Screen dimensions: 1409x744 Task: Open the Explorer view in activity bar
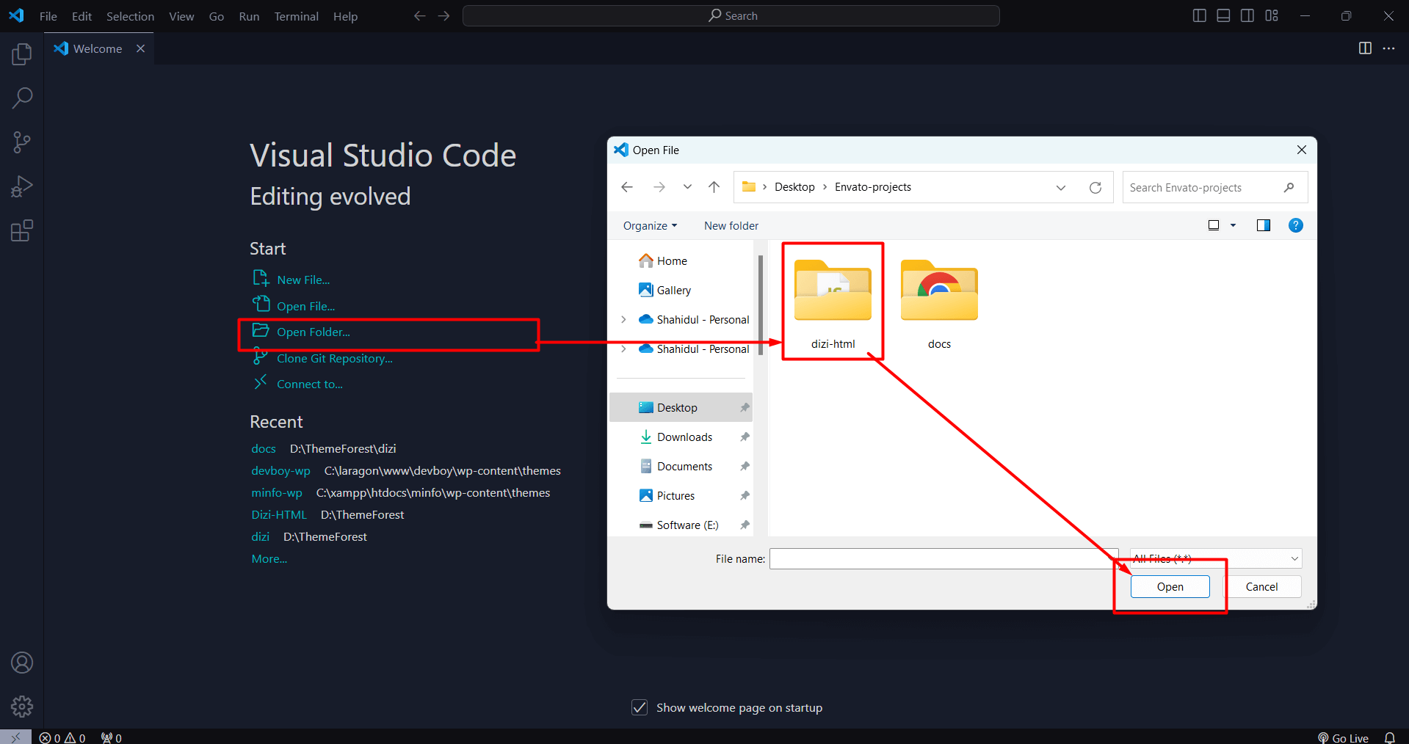point(22,54)
